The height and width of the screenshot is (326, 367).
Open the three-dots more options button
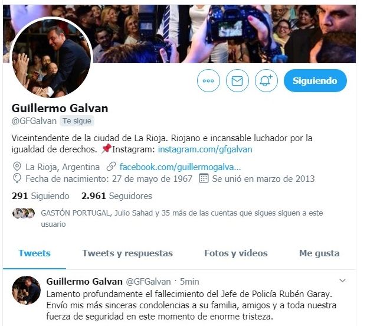coord(208,81)
